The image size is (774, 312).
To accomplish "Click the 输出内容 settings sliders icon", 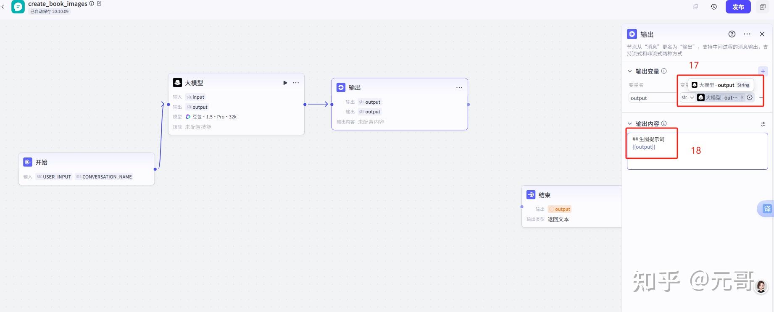I will 763,124.
